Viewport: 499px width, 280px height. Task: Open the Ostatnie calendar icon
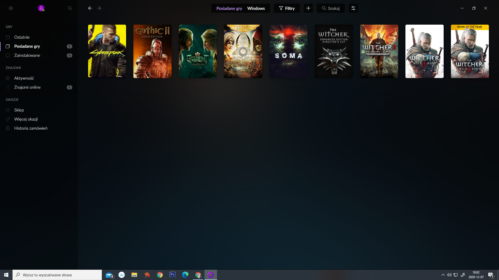click(8, 37)
